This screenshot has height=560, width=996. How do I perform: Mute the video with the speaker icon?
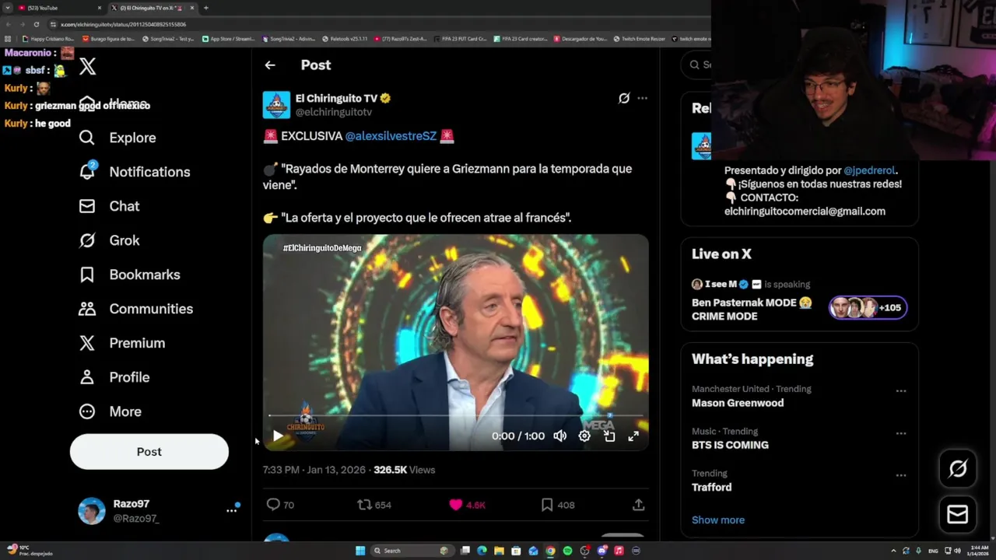point(559,436)
